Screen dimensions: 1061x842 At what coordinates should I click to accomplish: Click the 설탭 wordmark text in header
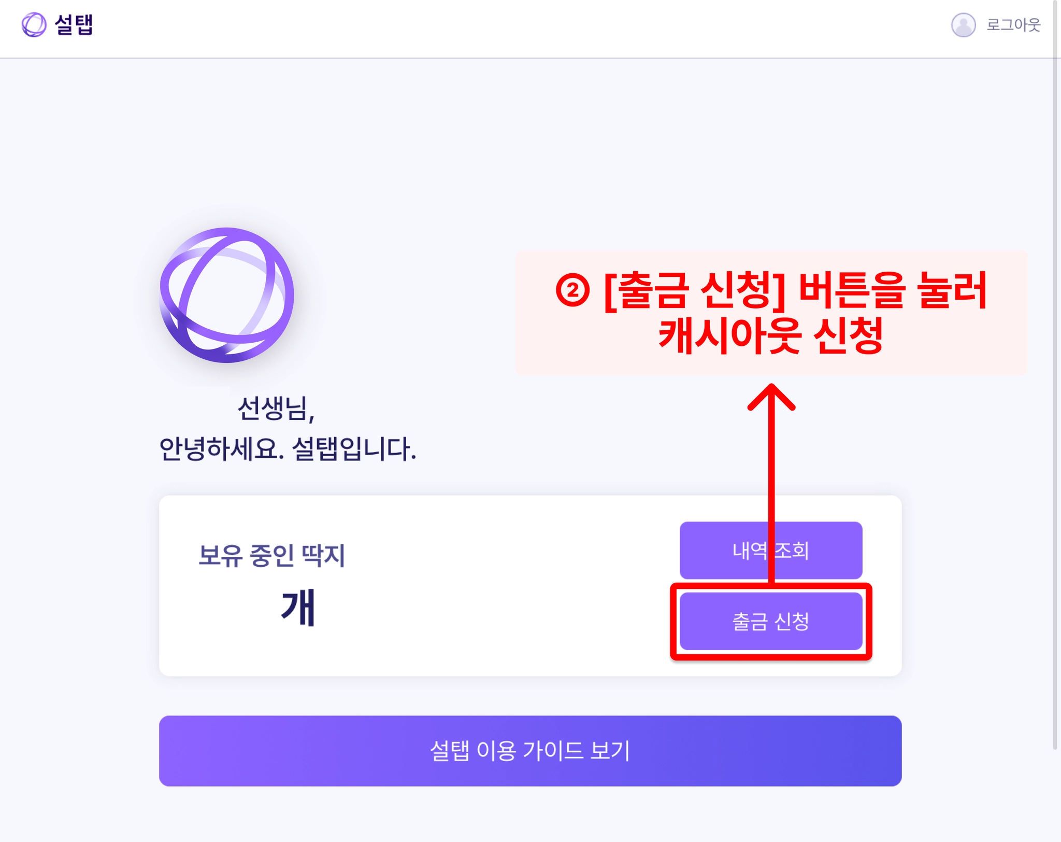pyautogui.click(x=74, y=24)
